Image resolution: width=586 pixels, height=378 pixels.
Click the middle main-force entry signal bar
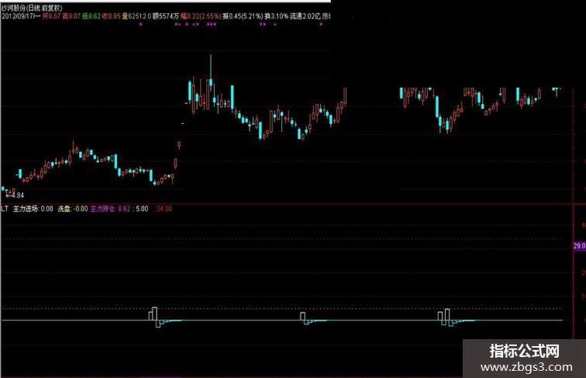click(303, 317)
